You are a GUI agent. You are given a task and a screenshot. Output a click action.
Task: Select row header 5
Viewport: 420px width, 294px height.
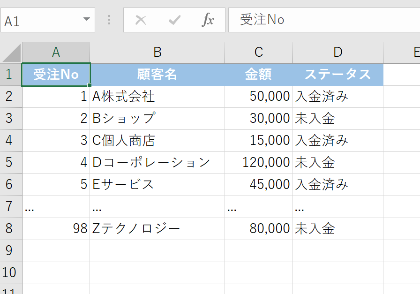tap(11, 162)
